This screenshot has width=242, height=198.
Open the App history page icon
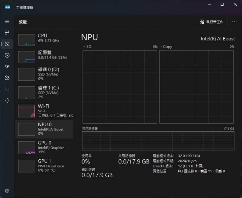click(7, 55)
